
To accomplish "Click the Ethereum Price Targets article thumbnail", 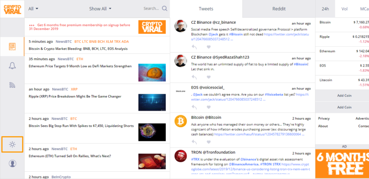I will (152, 72).
